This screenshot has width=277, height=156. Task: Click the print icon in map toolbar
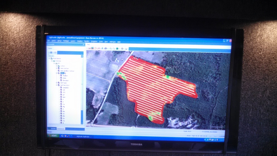[x=105, y=48]
